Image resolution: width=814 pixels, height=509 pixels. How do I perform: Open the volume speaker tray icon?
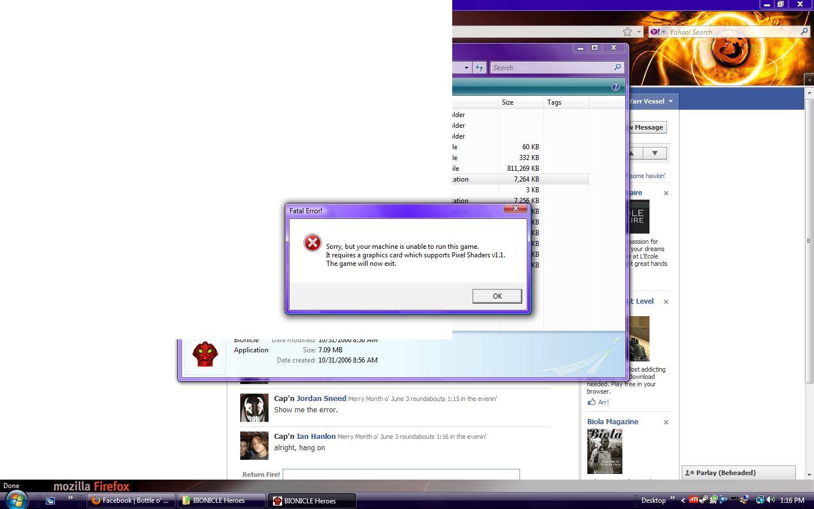770,500
